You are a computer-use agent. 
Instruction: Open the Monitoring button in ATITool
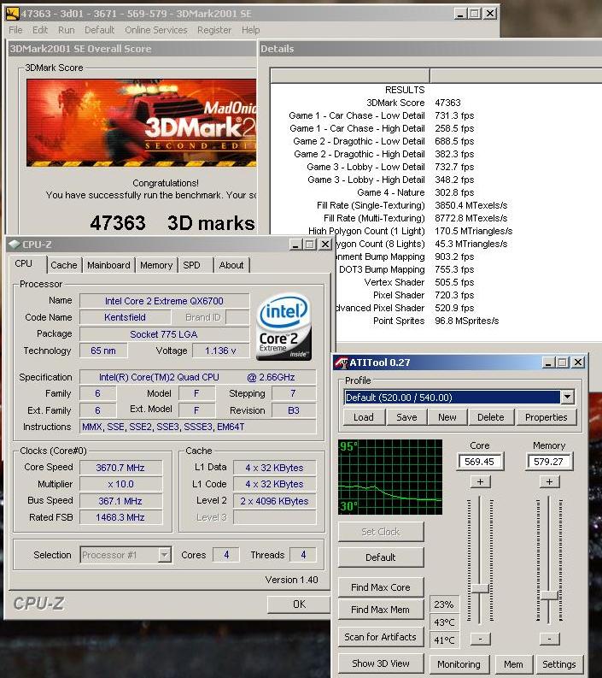point(459,664)
